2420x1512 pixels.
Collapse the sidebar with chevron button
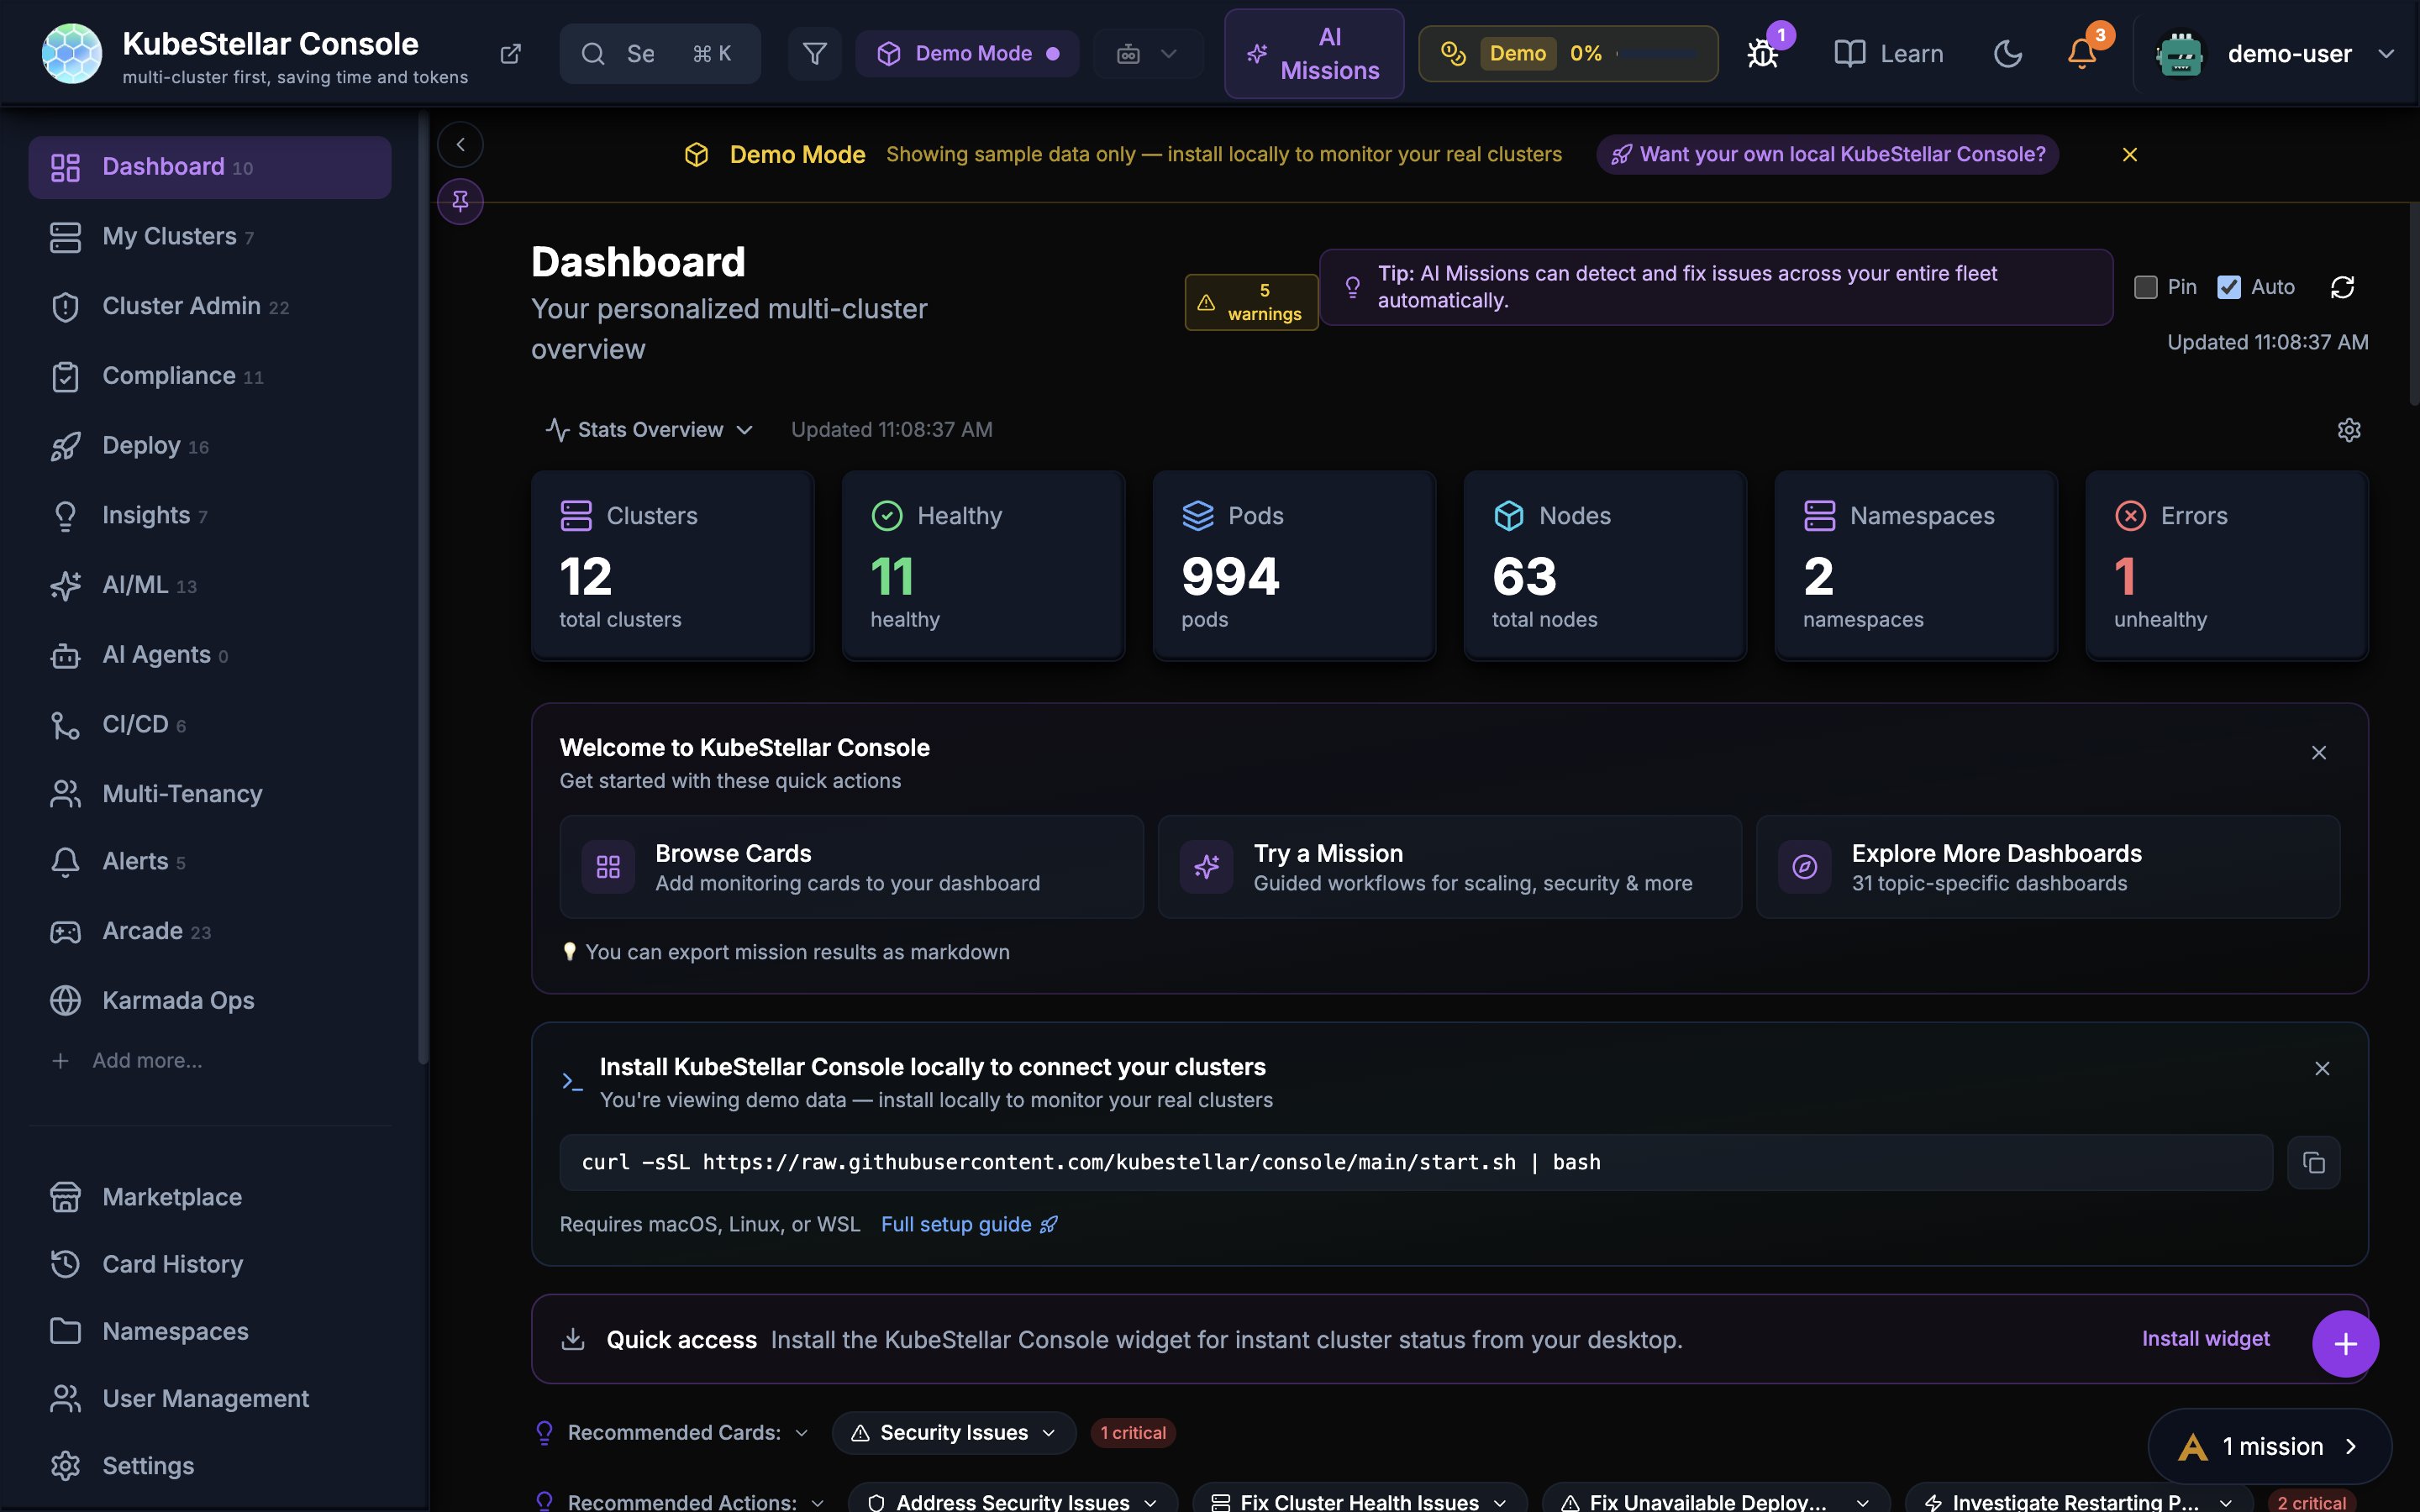point(460,145)
